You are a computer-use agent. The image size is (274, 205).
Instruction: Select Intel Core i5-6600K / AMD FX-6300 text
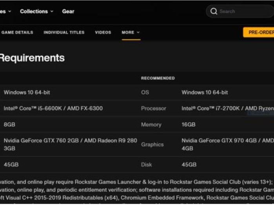click(53, 109)
